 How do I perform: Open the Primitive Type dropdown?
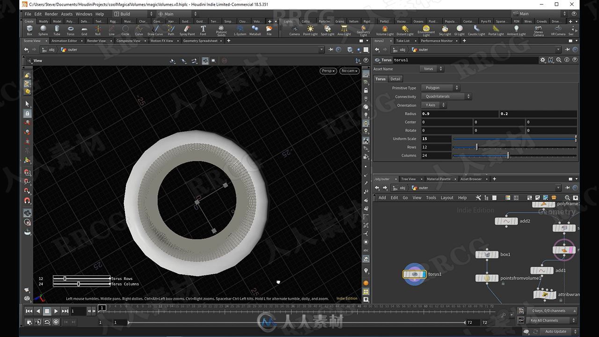pos(440,88)
